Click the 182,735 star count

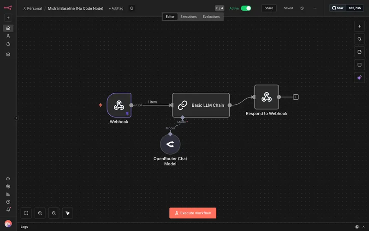pyautogui.click(x=355, y=8)
